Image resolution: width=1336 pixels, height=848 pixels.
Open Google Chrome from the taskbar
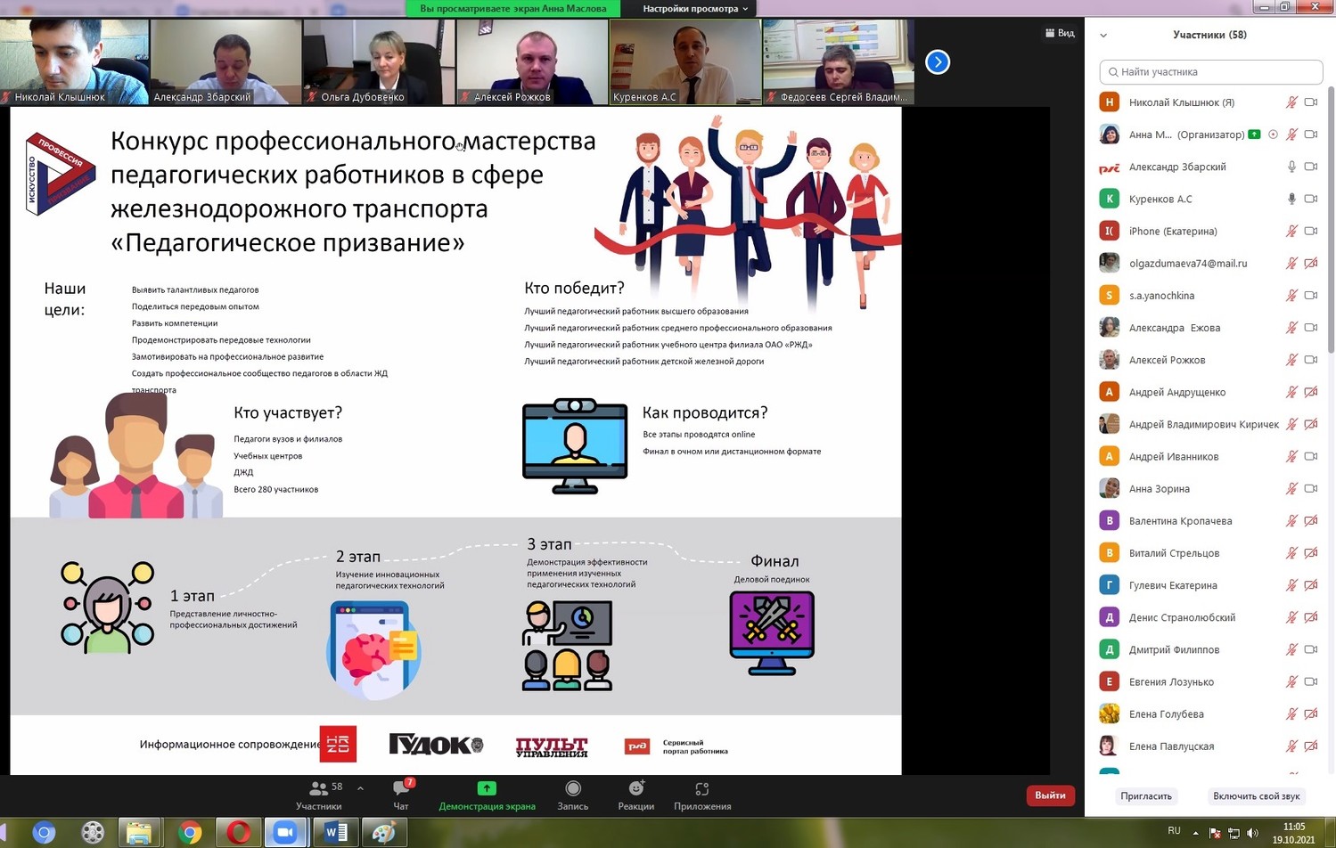coord(190,833)
